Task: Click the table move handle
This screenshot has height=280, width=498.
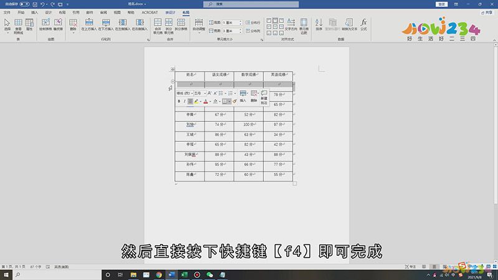Action: point(172,69)
